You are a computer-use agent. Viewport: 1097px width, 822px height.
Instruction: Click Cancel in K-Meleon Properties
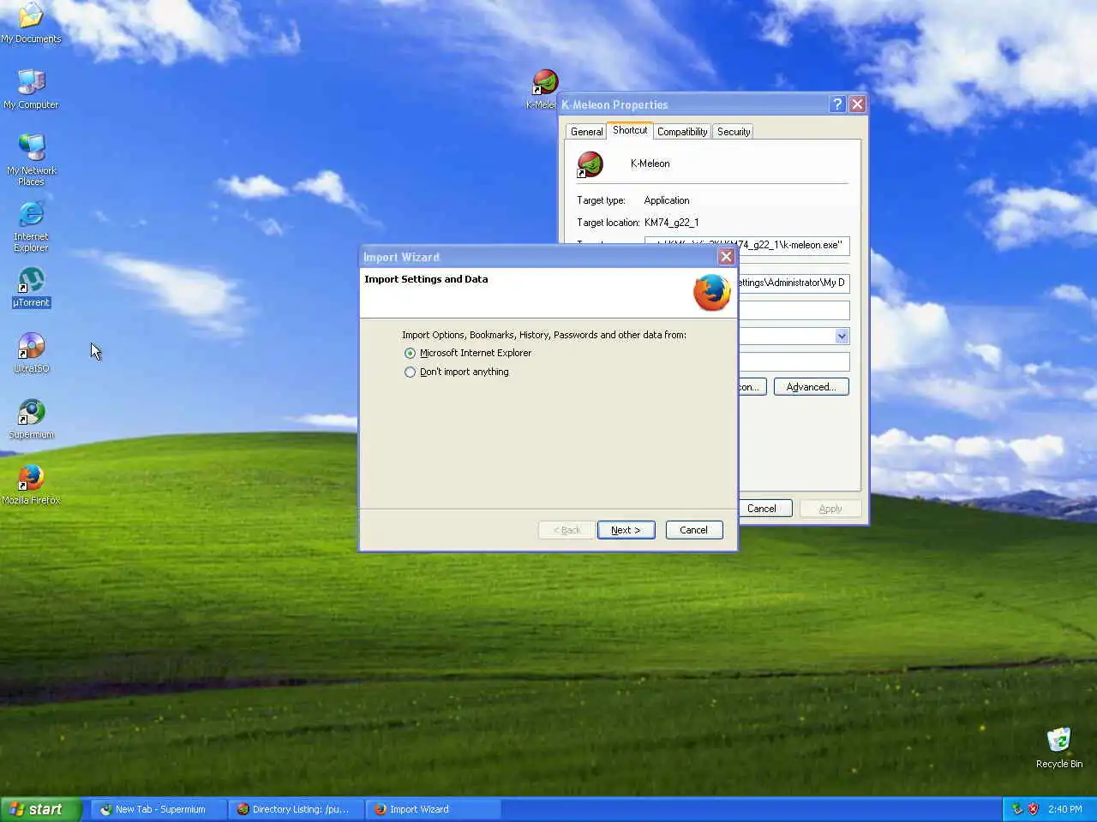764,509
